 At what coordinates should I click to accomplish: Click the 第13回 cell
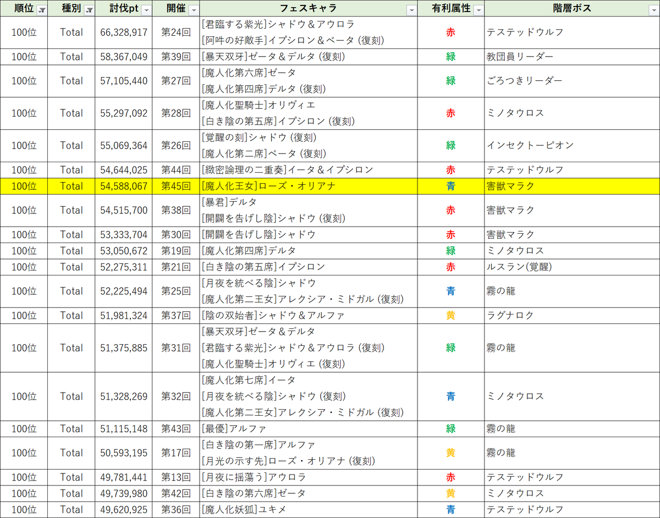(x=176, y=477)
